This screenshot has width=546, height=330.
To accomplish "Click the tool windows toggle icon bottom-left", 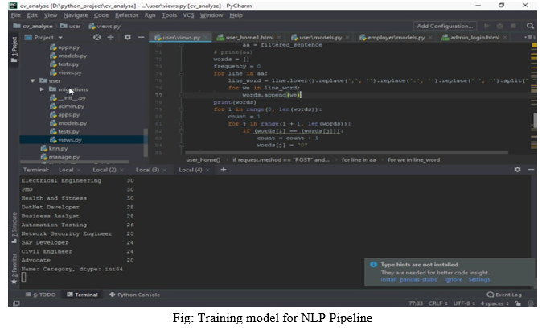I will (15, 303).
